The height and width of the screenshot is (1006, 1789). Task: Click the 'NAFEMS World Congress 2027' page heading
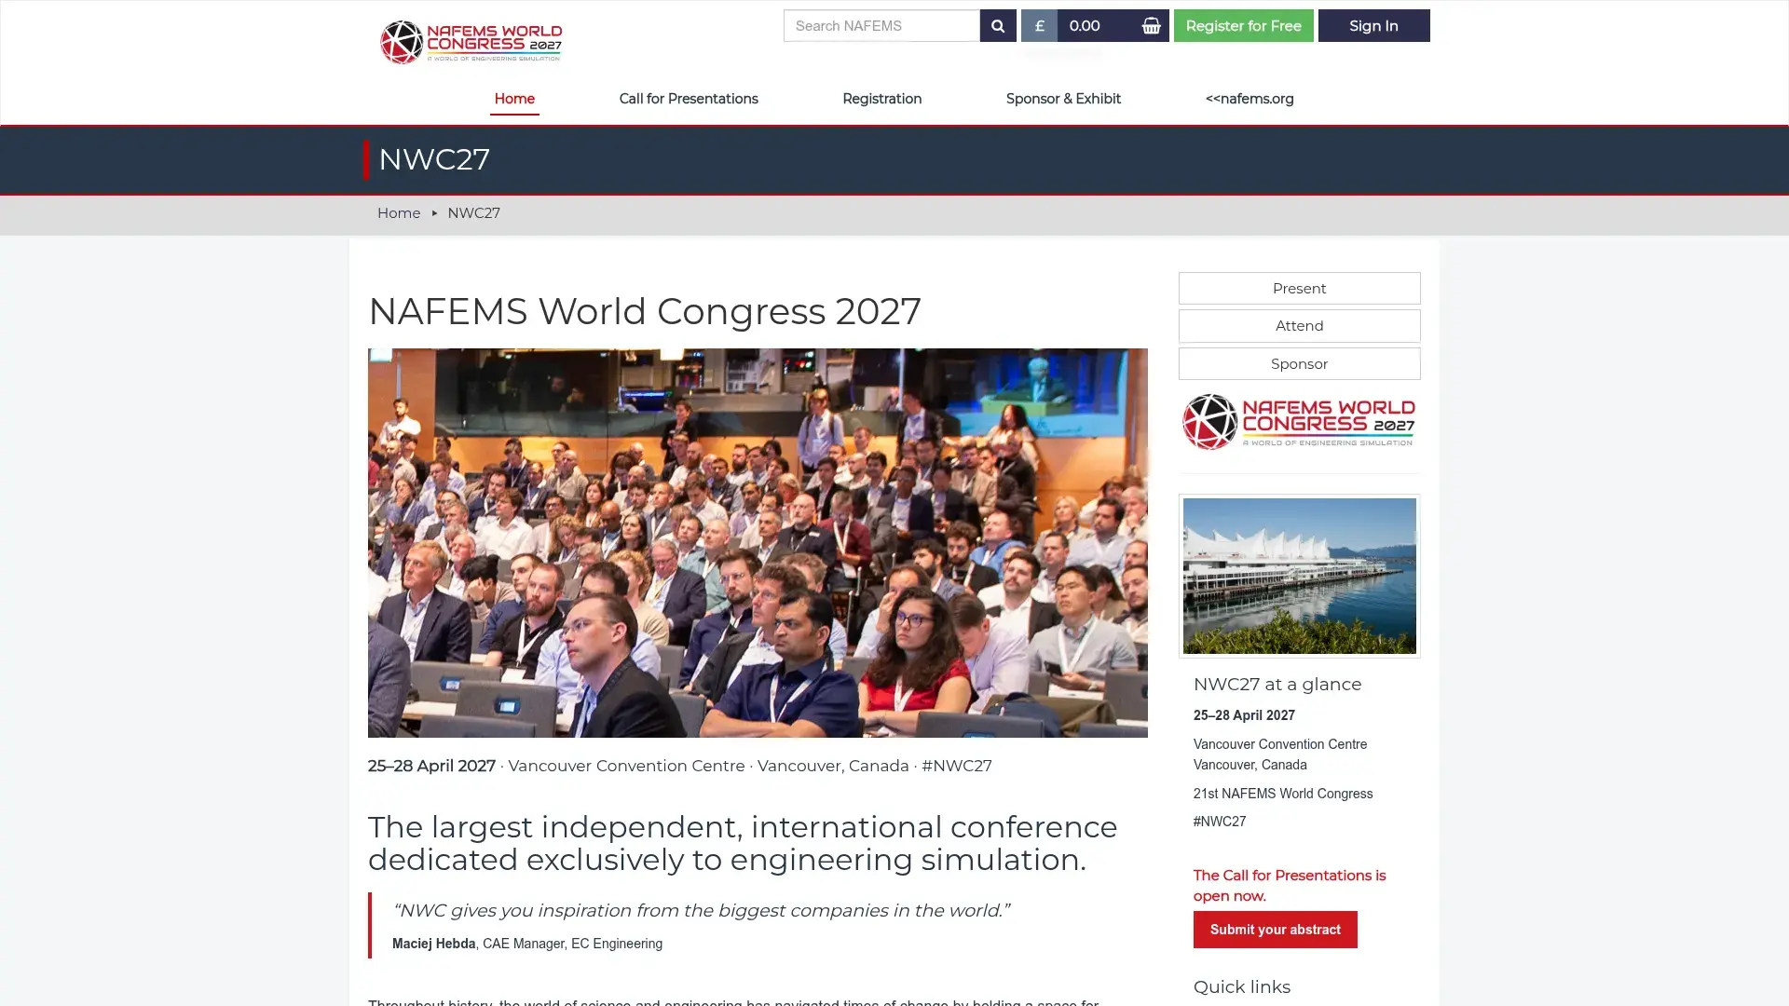[x=645, y=311]
